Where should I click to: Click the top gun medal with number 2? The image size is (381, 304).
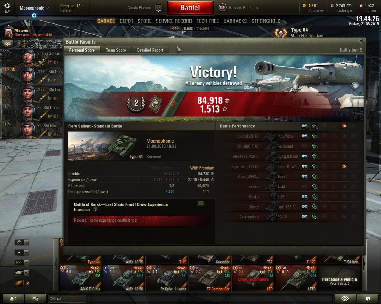pyautogui.click(x=136, y=103)
